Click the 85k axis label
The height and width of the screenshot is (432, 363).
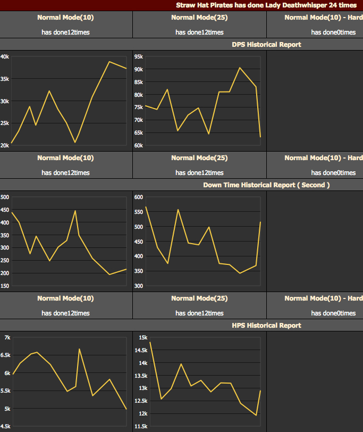(139, 82)
